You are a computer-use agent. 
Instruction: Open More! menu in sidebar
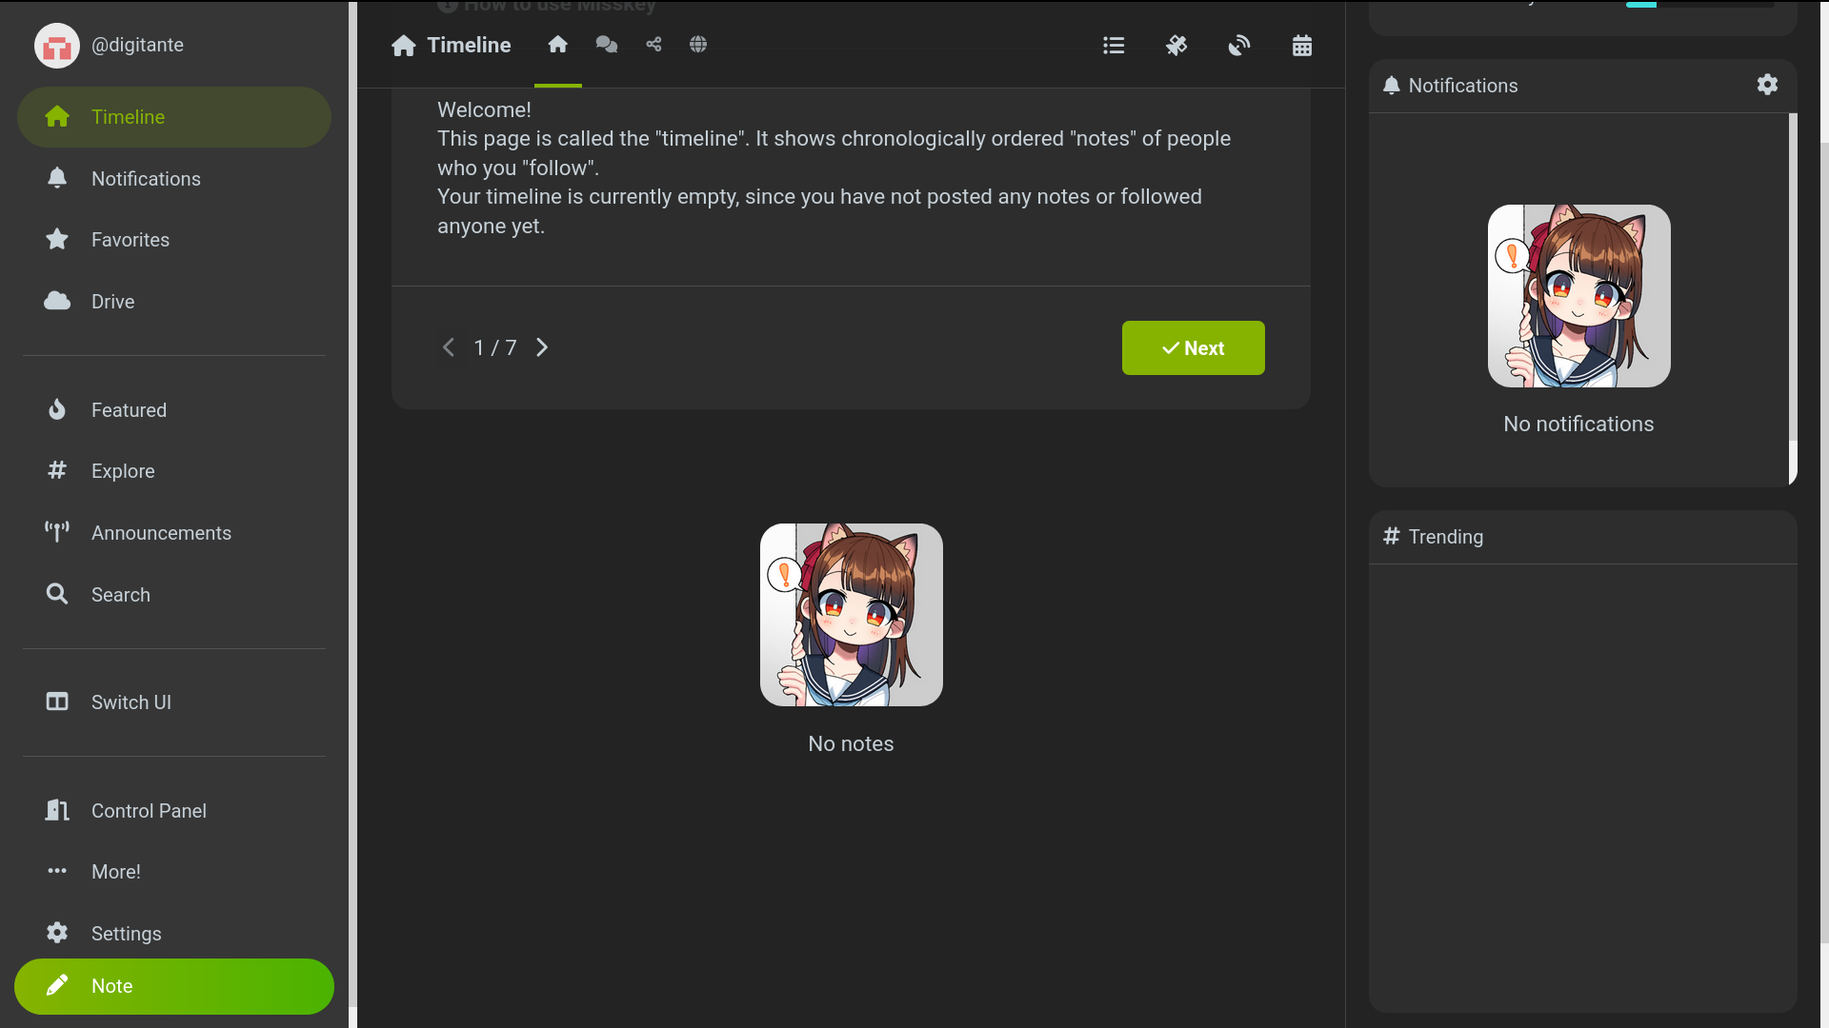tap(115, 872)
